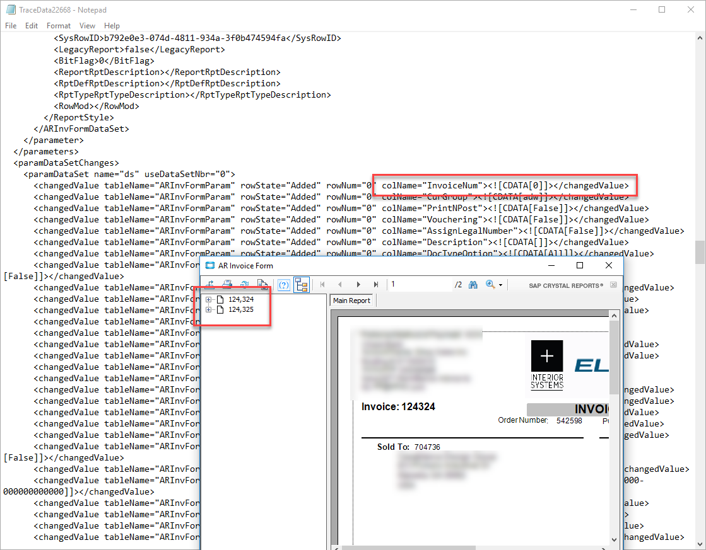Close the AR Invoice Form window
Screen dimensions: 706x550
pos(609,265)
